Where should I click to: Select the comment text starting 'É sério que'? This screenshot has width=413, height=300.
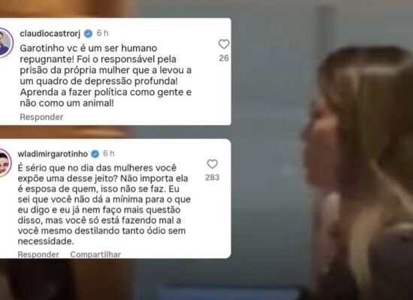tap(104, 205)
